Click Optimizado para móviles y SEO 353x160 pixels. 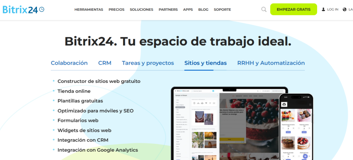[x=95, y=111]
